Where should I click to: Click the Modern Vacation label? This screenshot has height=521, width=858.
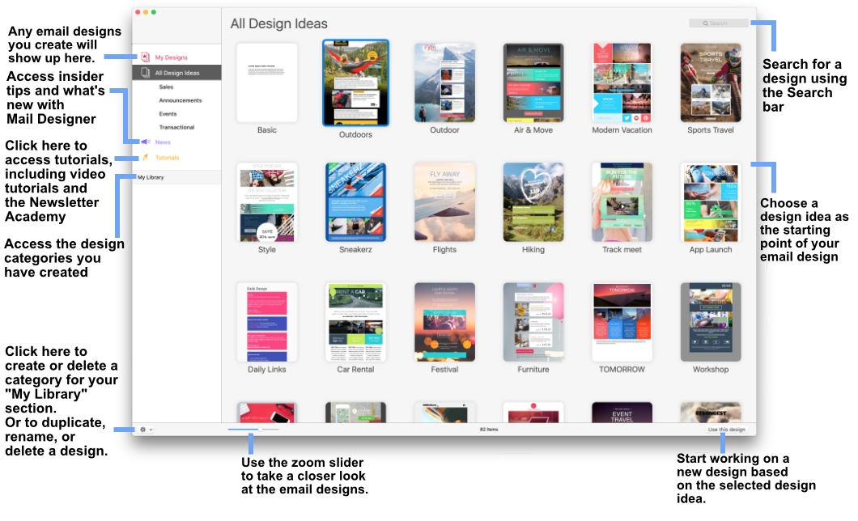pyautogui.click(x=622, y=130)
